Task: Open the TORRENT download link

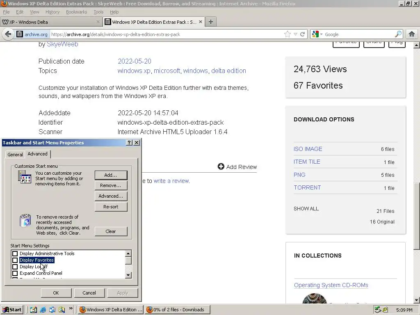Action: (307, 187)
